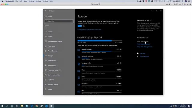The image size is (192, 108).
Task: Open the File menu in menu bar
Action: (x=16, y=1)
